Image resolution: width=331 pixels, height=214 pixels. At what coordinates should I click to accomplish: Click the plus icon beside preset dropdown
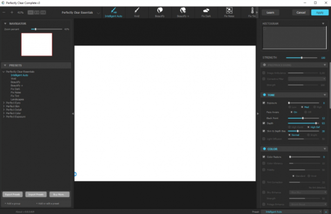click(x=326, y=212)
